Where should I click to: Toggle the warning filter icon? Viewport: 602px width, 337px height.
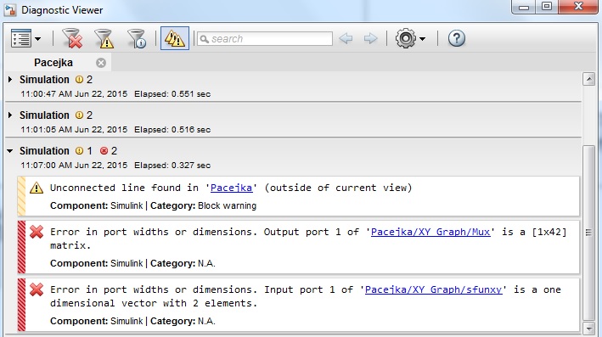tap(104, 38)
